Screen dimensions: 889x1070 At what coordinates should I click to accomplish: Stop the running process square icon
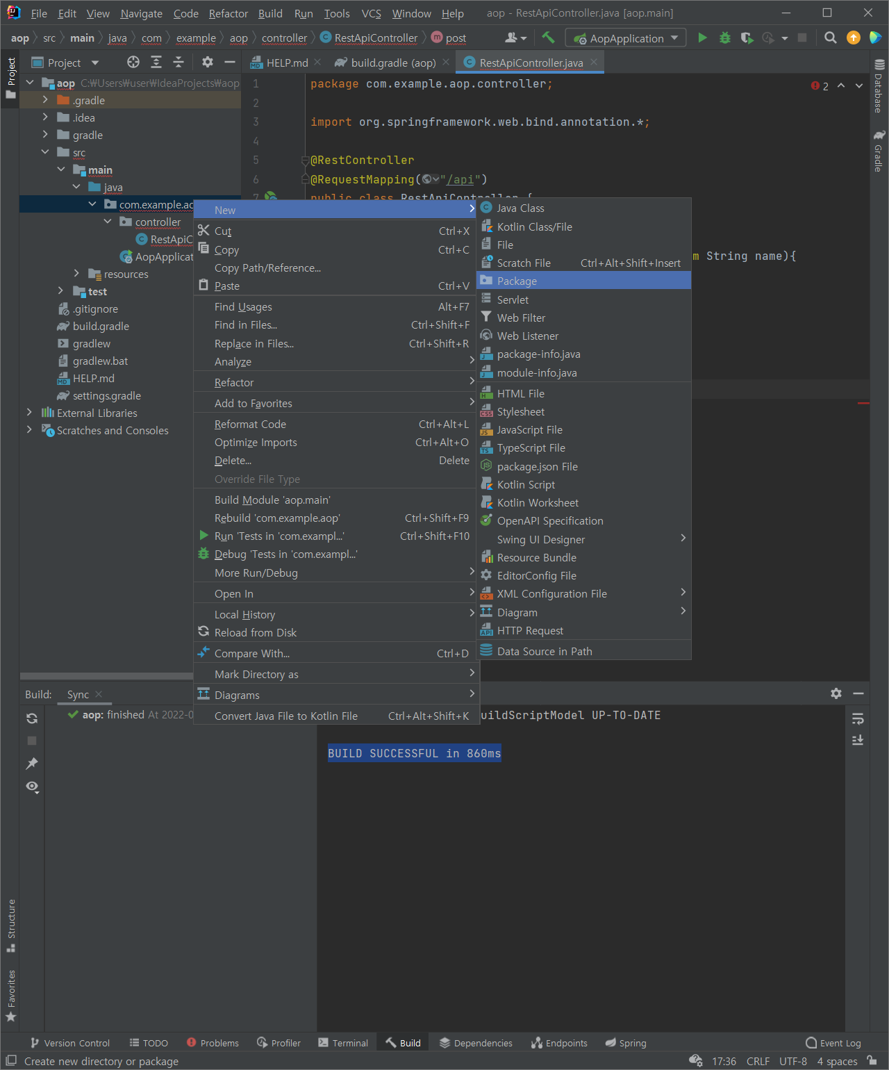tap(802, 38)
